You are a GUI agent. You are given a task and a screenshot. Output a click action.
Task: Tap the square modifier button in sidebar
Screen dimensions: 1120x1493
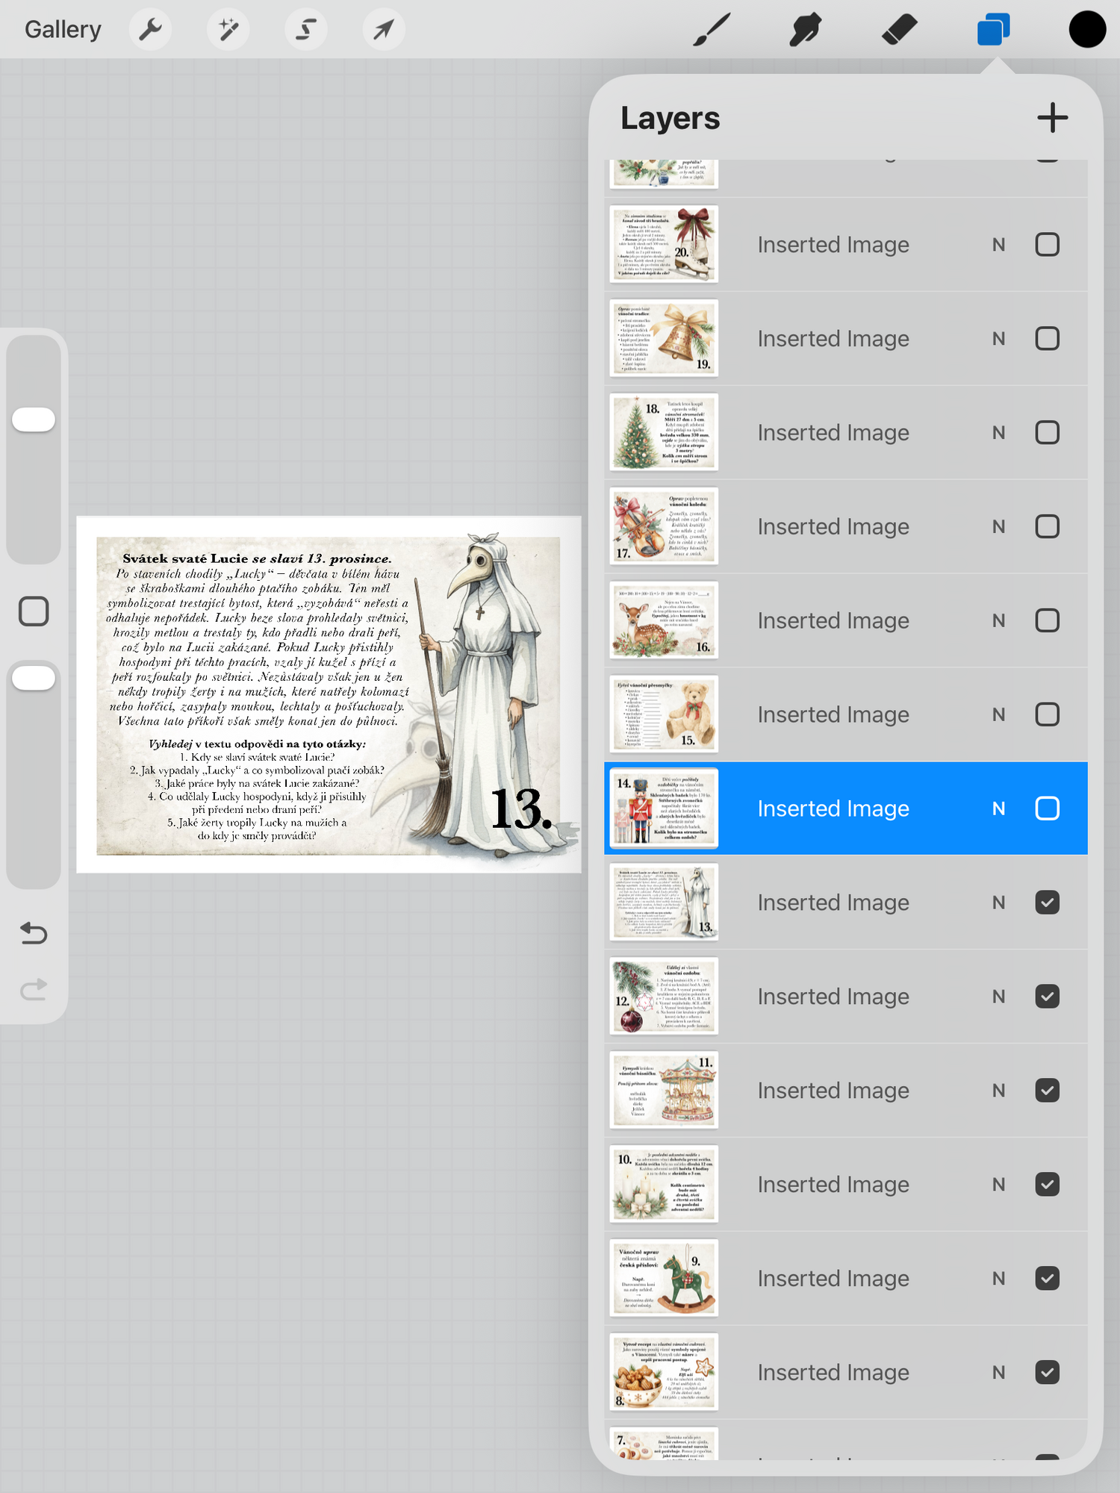[x=34, y=611]
